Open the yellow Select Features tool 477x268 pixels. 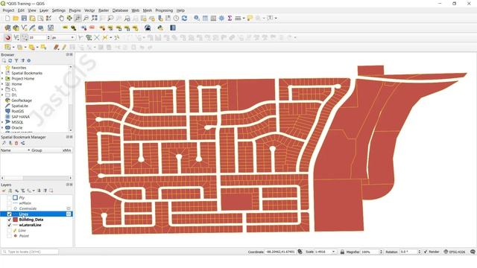click(7, 48)
